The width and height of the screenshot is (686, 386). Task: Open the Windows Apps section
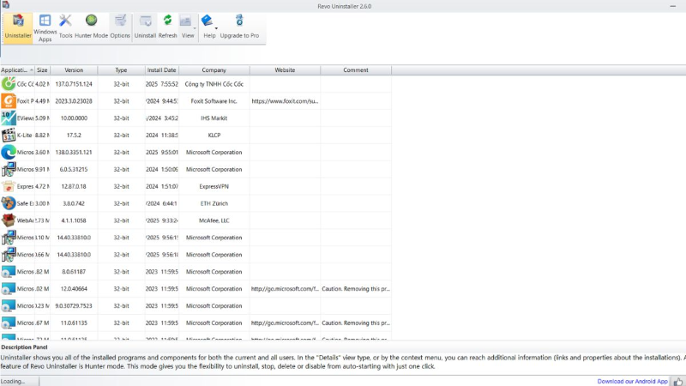click(x=45, y=27)
